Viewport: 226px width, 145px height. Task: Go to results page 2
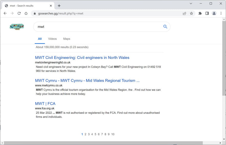[86, 134]
